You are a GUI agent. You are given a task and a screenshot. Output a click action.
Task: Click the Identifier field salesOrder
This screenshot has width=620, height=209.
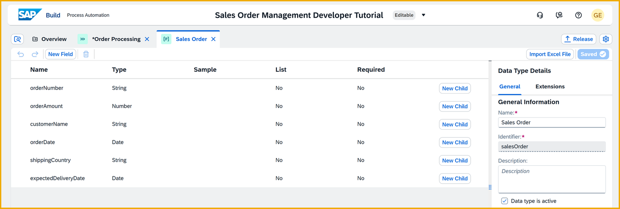[552, 146]
